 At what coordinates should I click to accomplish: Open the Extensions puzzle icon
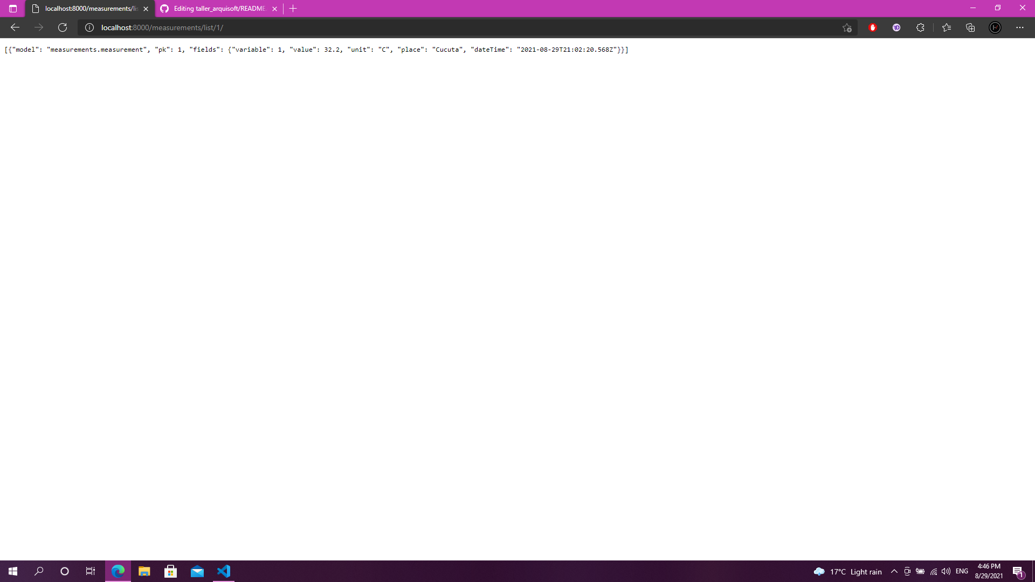920,27
